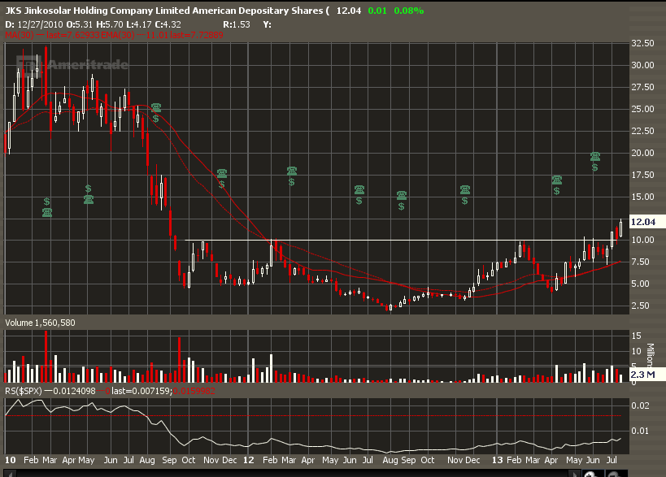Click the right arrow of the horizontal scrollbar
The image size is (666, 477).
tap(575, 474)
